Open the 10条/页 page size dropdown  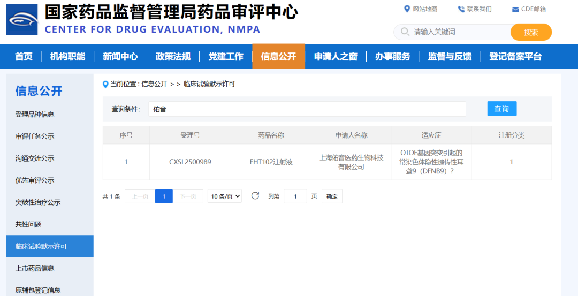point(225,196)
